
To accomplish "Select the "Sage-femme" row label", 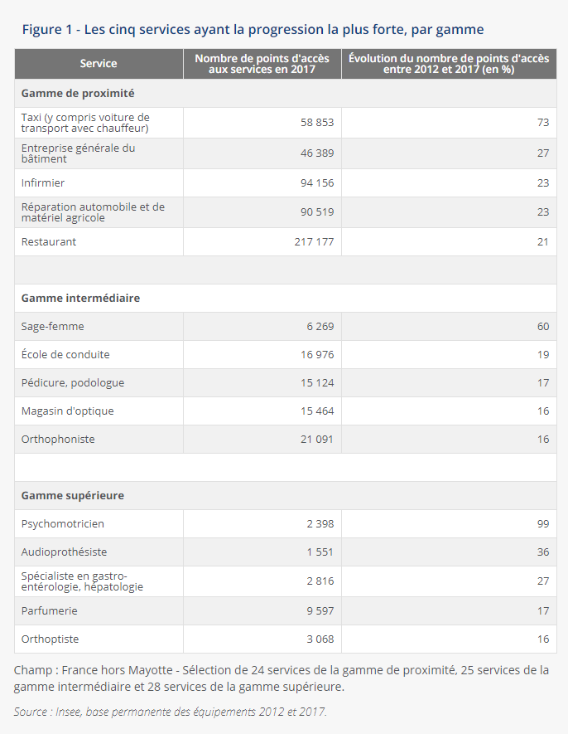I will [x=52, y=327].
